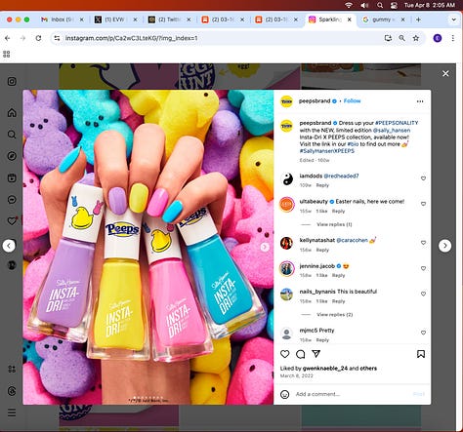Screen dimensions: 463x432
Task: Open post options three-dot menu
Action: coord(420,101)
